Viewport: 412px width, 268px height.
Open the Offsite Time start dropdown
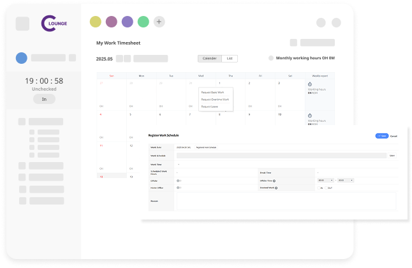point(325,181)
